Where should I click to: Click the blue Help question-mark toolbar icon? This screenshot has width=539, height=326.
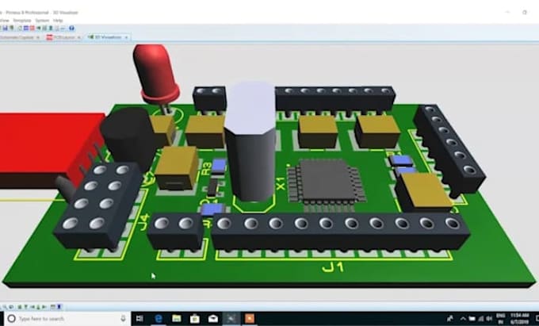(71, 29)
